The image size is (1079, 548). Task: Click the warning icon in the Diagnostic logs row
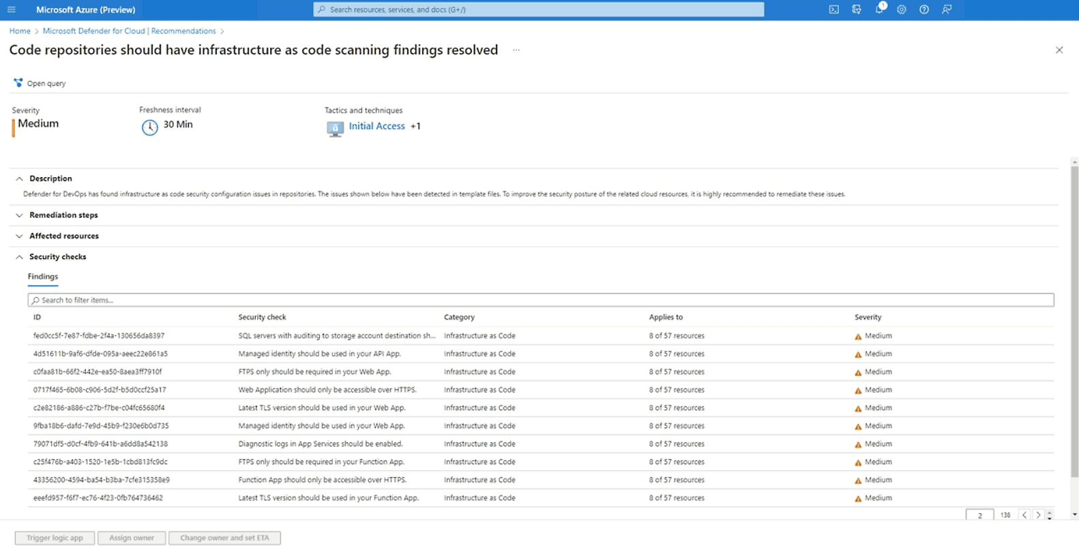pos(858,444)
